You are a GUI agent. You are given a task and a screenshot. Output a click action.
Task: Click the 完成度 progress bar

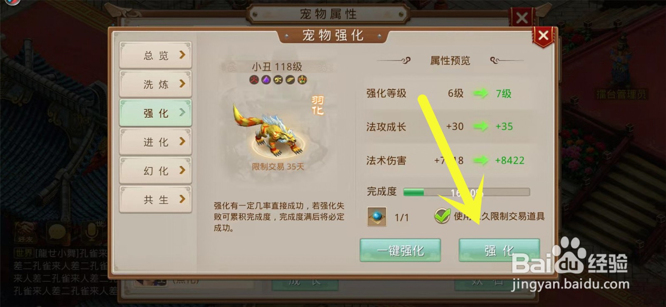click(x=467, y=192)
